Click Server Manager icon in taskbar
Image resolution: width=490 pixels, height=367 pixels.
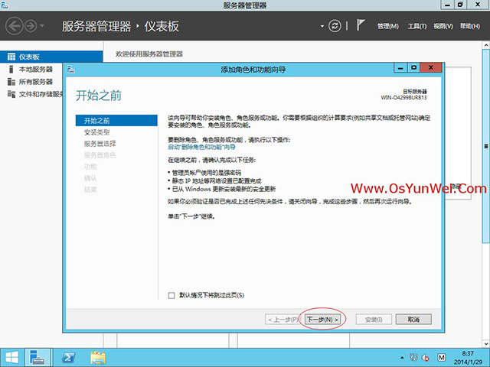click(38, 357)
